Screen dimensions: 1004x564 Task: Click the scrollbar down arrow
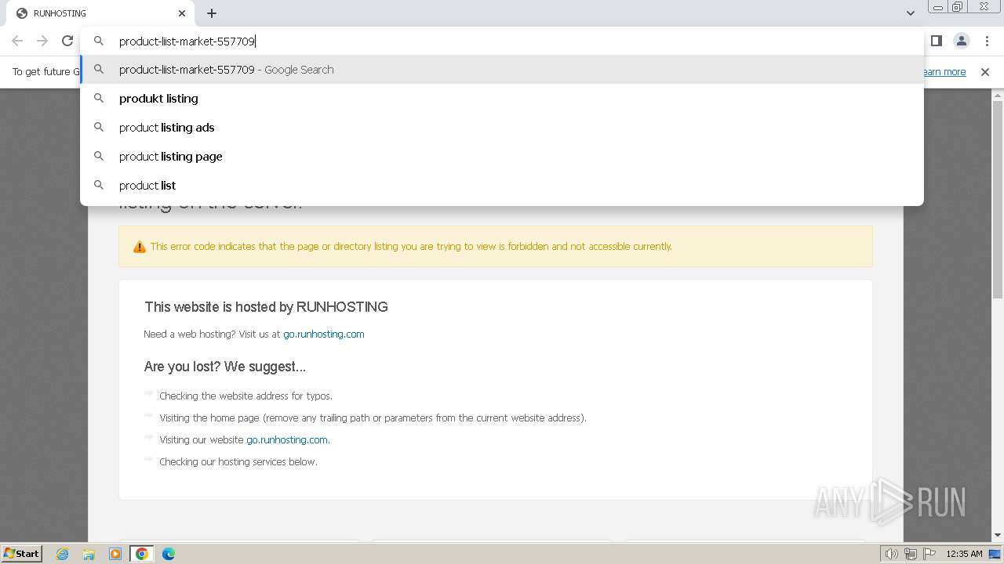pos(998,535)
